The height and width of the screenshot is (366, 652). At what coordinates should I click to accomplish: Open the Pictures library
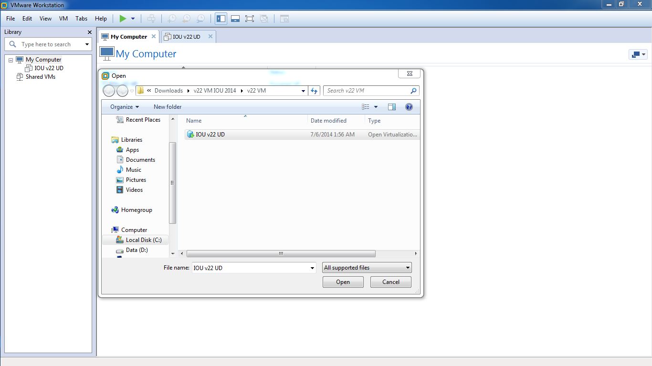pyautogui.click(x=136, y=180)
